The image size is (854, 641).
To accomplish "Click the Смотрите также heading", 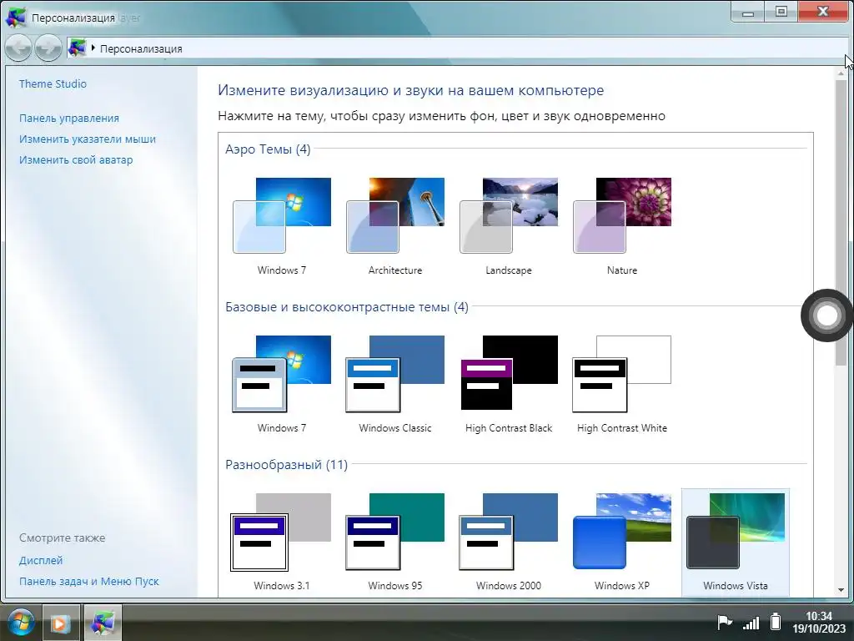I will pos(62,538).
